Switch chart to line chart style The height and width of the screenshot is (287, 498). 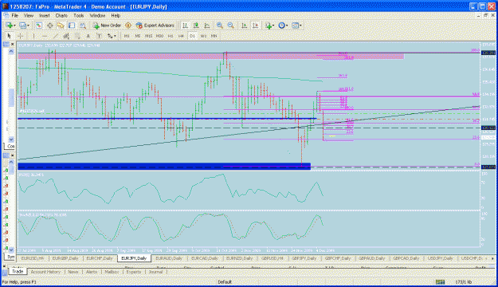[x=207, y=26]
